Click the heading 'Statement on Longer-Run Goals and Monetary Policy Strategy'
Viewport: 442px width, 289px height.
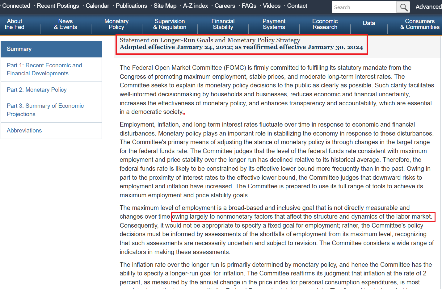pos(210,40)
